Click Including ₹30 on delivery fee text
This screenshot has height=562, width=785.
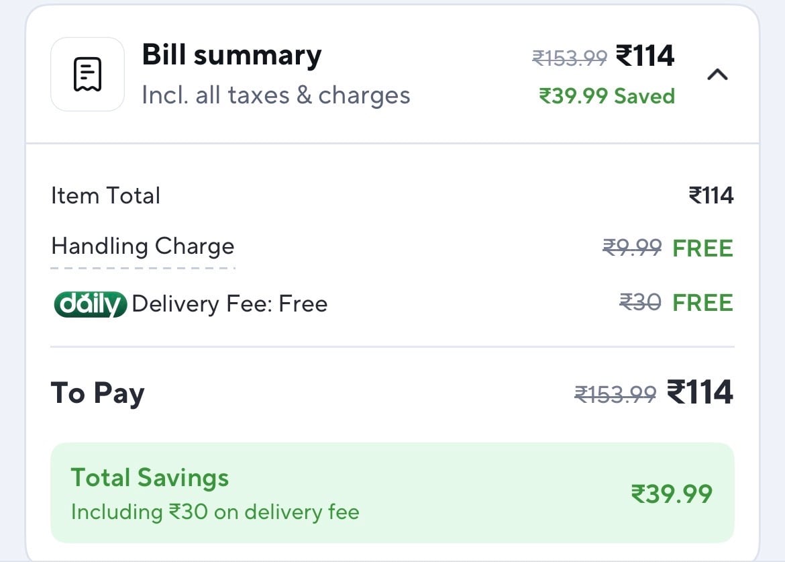pyautogui.click(x=215, y=512)
